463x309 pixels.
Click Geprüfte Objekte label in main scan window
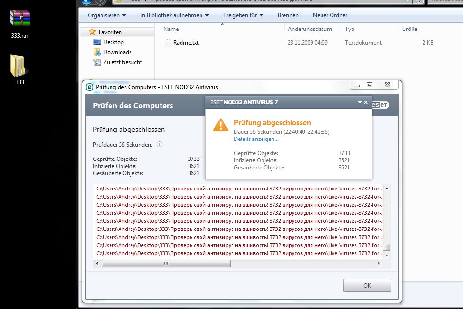point(115,159)
